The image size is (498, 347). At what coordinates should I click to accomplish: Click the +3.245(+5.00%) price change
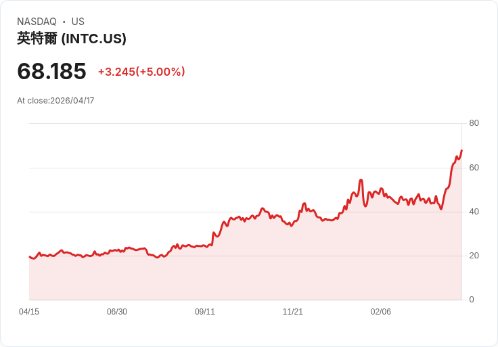click(141, 72)
